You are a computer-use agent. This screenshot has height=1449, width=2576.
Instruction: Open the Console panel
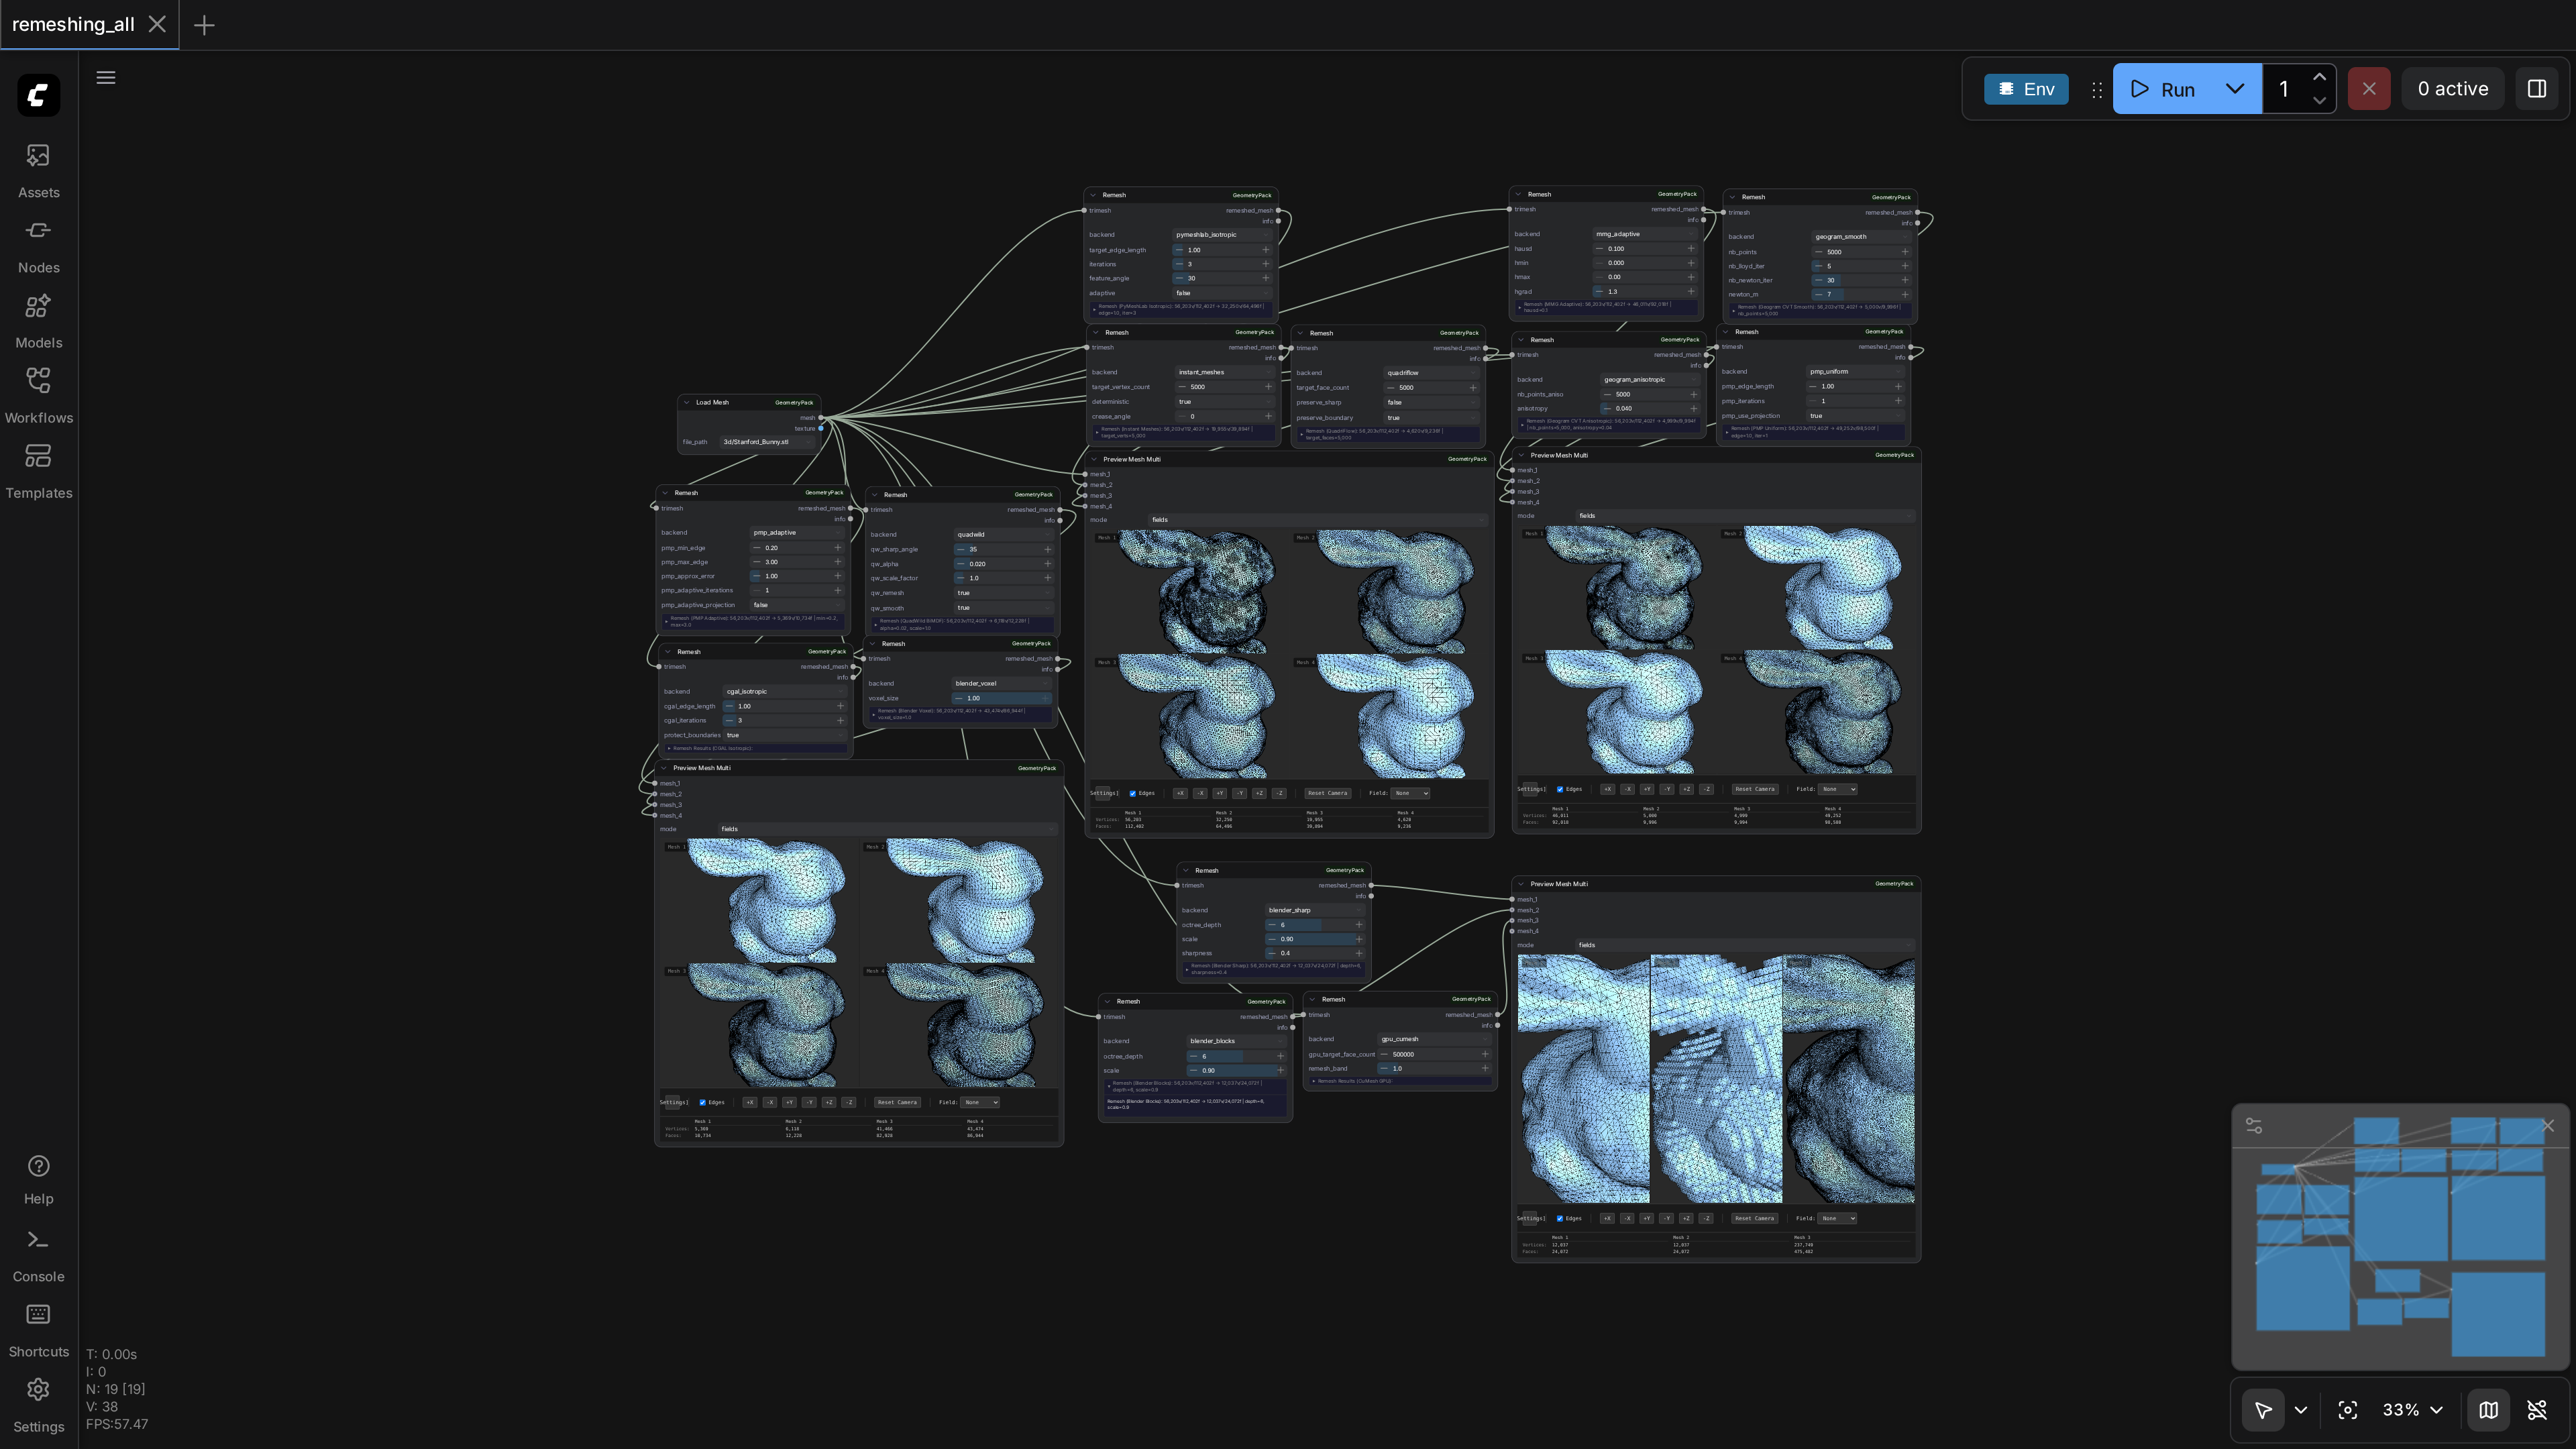click(x=38, y=1255)
